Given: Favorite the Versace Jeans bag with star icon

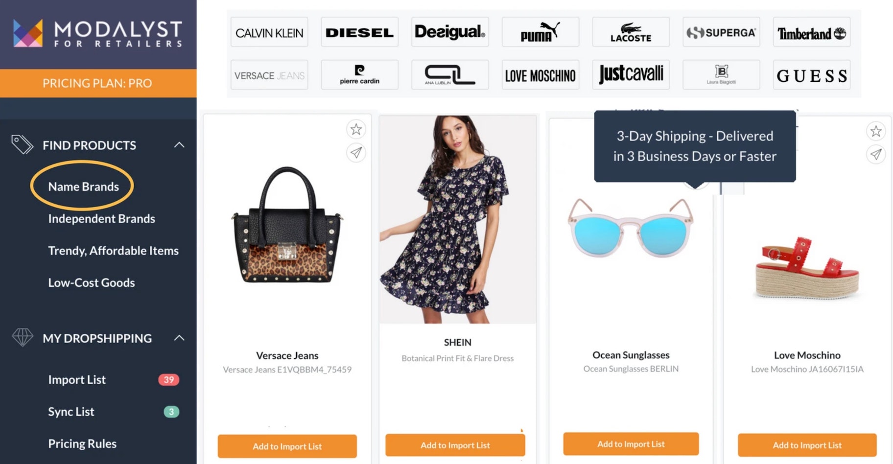Looking at the screenshot, I should pos(356,129).
